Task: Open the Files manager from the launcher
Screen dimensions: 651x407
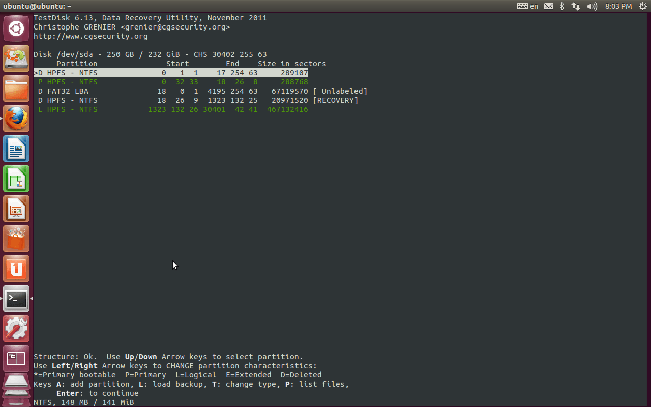Action: point(16,89)
